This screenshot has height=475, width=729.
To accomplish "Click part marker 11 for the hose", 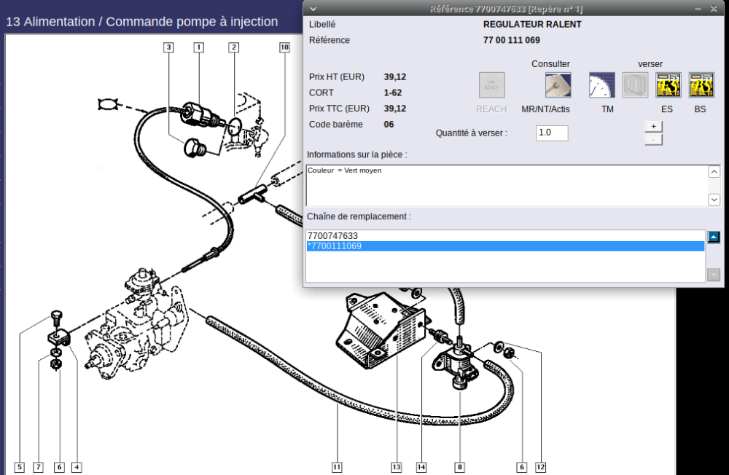I will tap(336, 466).
